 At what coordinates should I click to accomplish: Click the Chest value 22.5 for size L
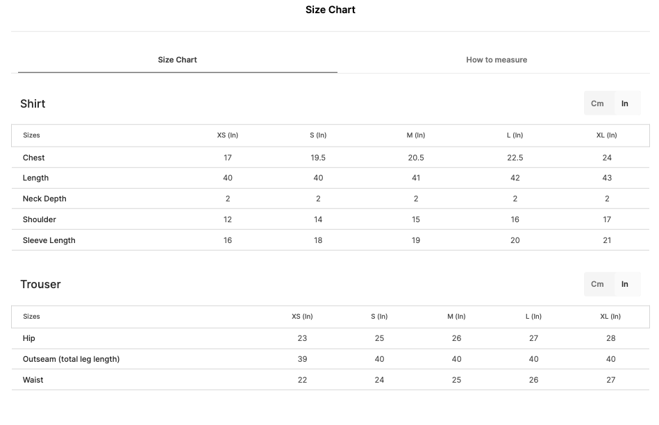pyautogui.click(x=515, y=158)
